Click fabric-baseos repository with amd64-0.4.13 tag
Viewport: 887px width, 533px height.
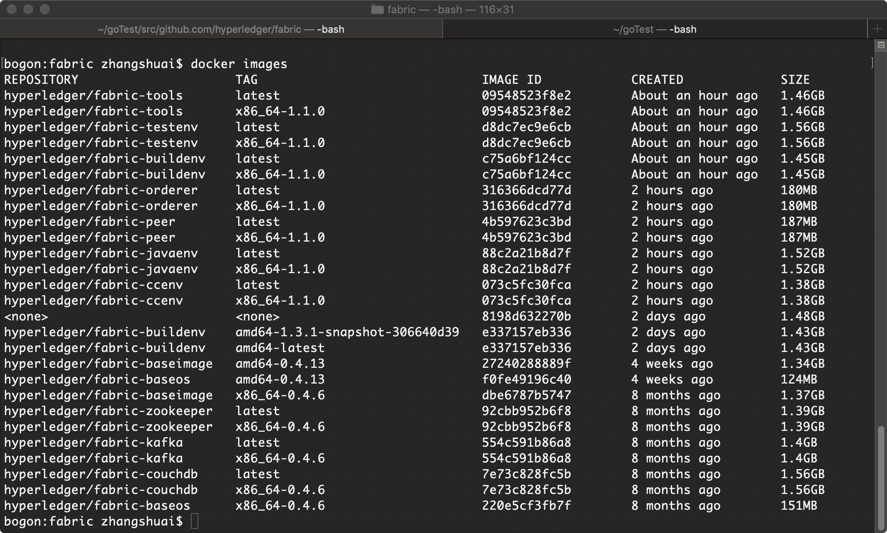[97, 379]
